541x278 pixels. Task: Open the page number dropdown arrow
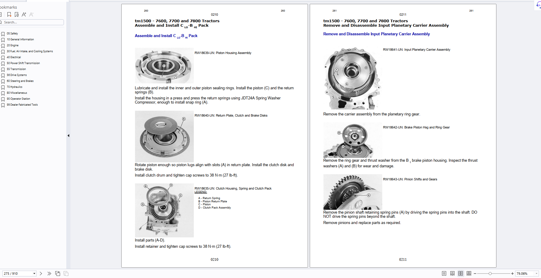(x=34, y=274)
